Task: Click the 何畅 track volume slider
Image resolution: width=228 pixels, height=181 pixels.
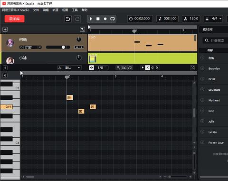Action: click(58, 47)
